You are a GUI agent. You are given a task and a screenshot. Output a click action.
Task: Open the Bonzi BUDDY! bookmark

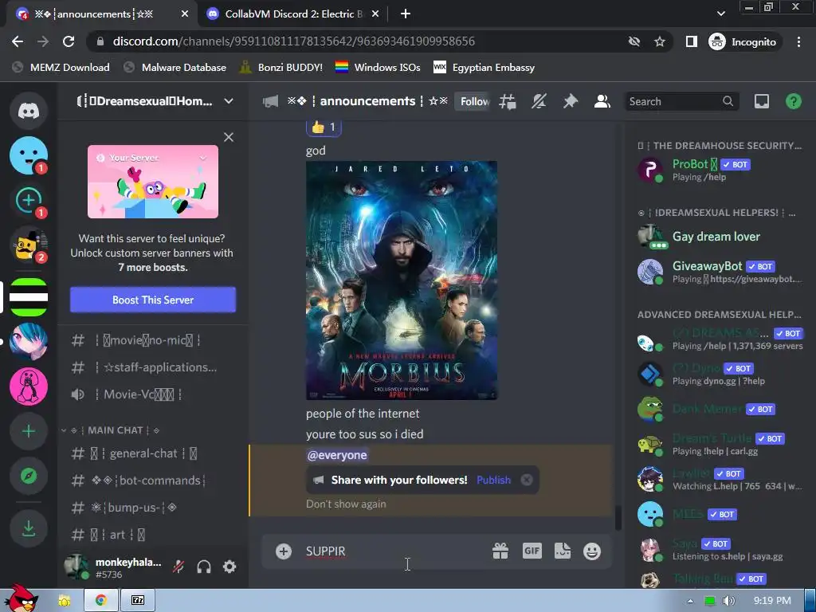click(281, 68)
